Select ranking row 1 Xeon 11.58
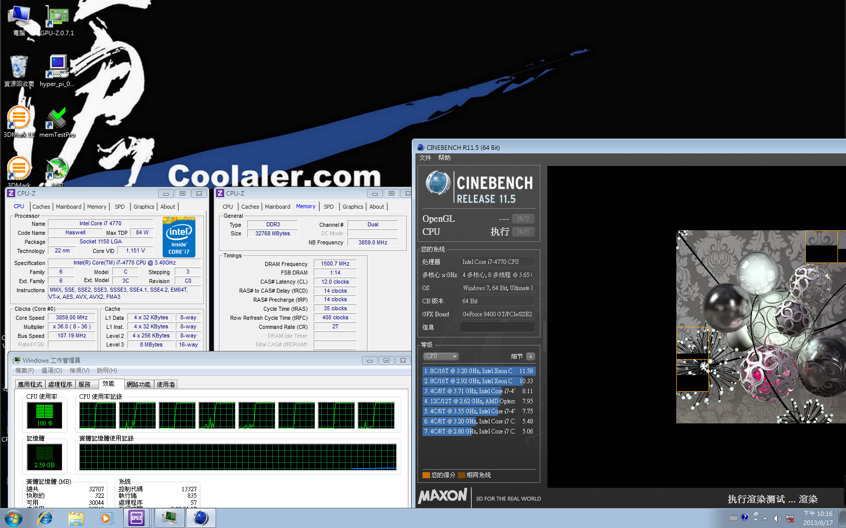The height and width of the screenshot is (528, 846). 478,371
